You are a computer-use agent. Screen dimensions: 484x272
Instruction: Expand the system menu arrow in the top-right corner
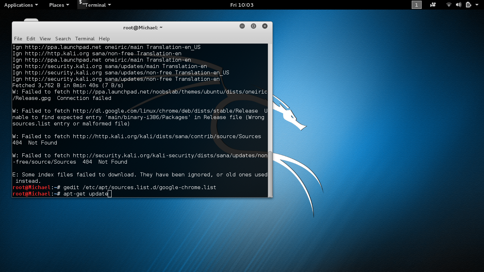pos(477,5)
